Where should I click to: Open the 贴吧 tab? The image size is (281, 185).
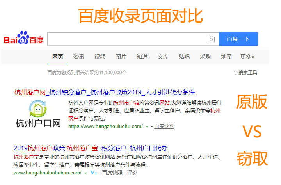click(184, 57)
